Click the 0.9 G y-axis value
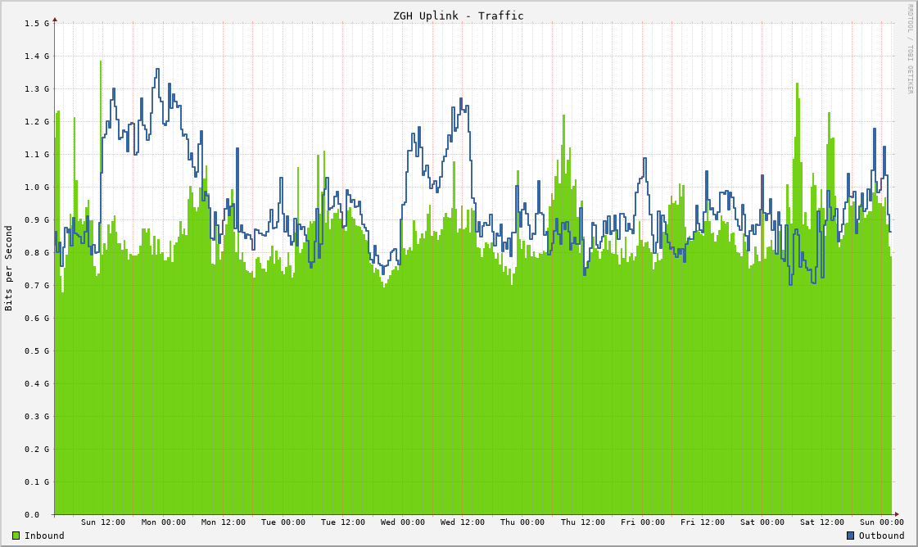918x547 pixels. click(x=37, y=220)
